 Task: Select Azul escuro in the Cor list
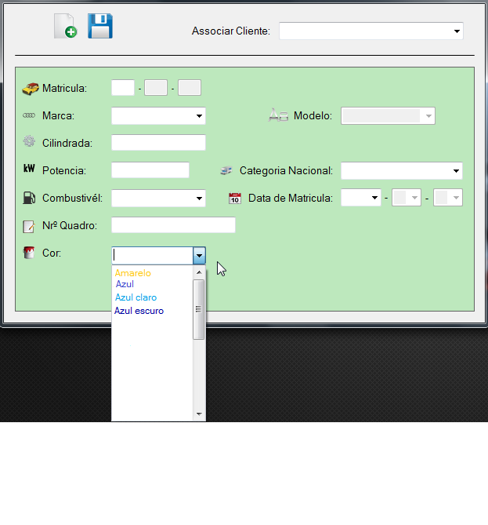coord(139,311)
